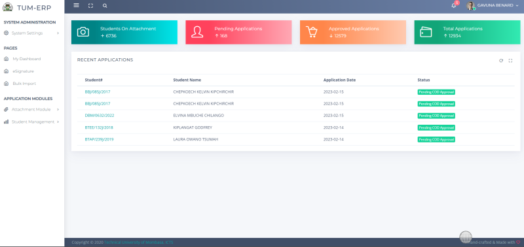Click the TUM-ERP logo emblem

coord(8,7)
